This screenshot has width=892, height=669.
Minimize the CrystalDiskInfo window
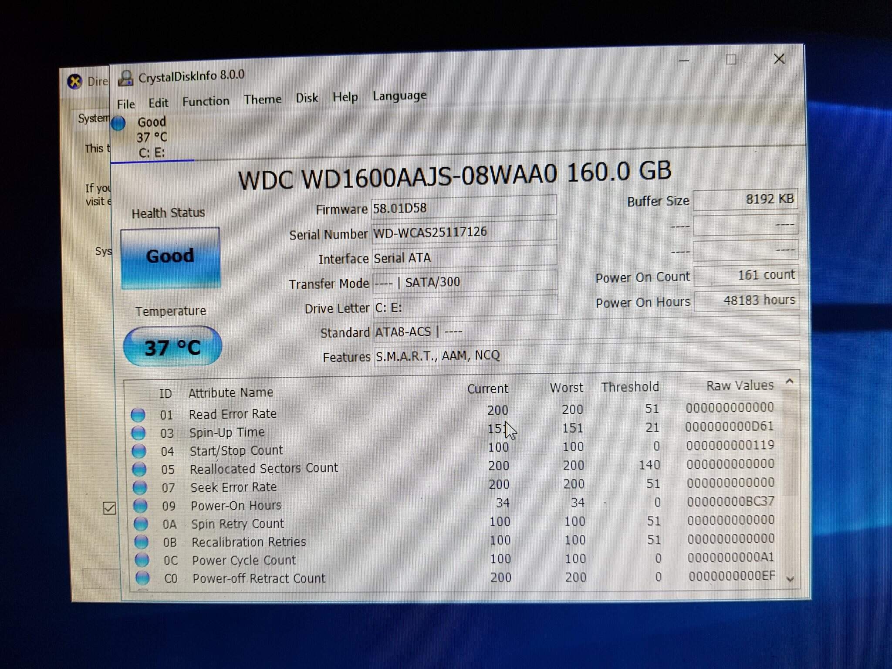[684, 61]
